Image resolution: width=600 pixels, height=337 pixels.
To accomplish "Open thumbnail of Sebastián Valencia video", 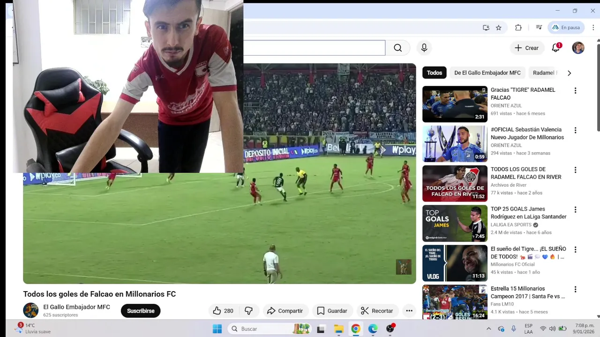I will (x=455, y=144).
